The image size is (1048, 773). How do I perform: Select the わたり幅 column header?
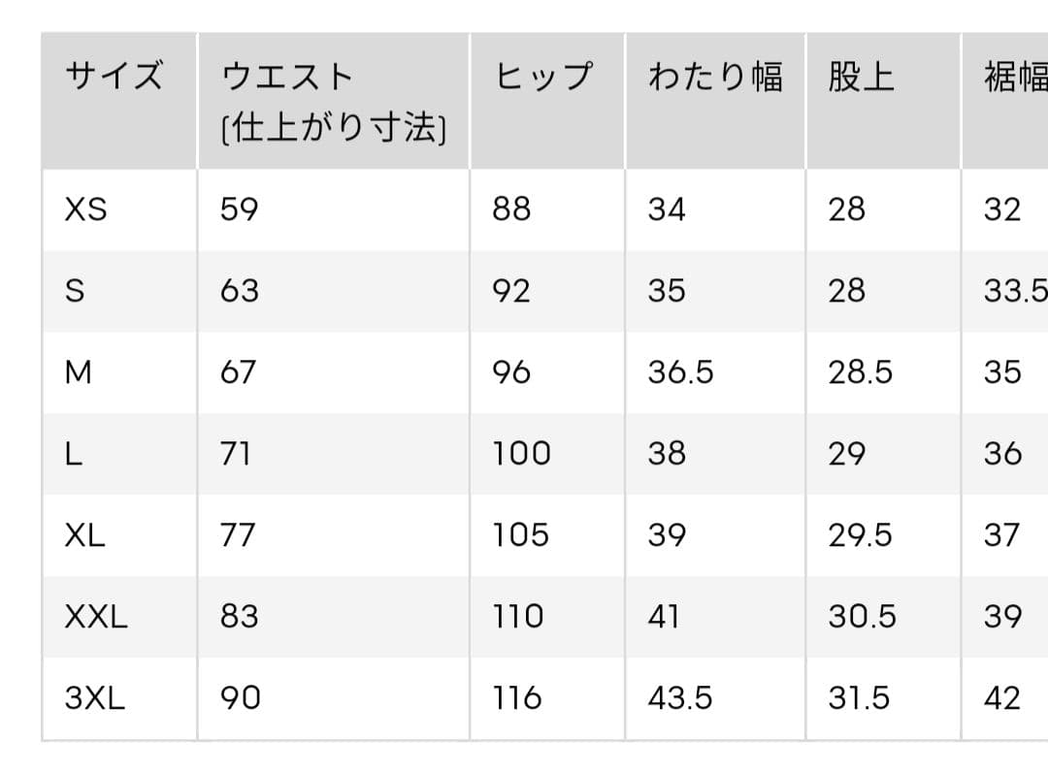coord(715,76)
